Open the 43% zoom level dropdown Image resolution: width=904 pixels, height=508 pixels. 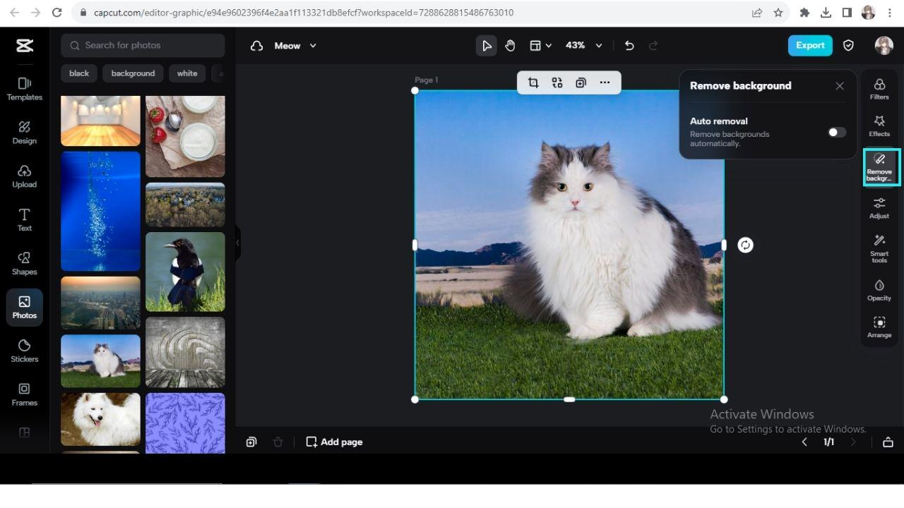point(584,45)
